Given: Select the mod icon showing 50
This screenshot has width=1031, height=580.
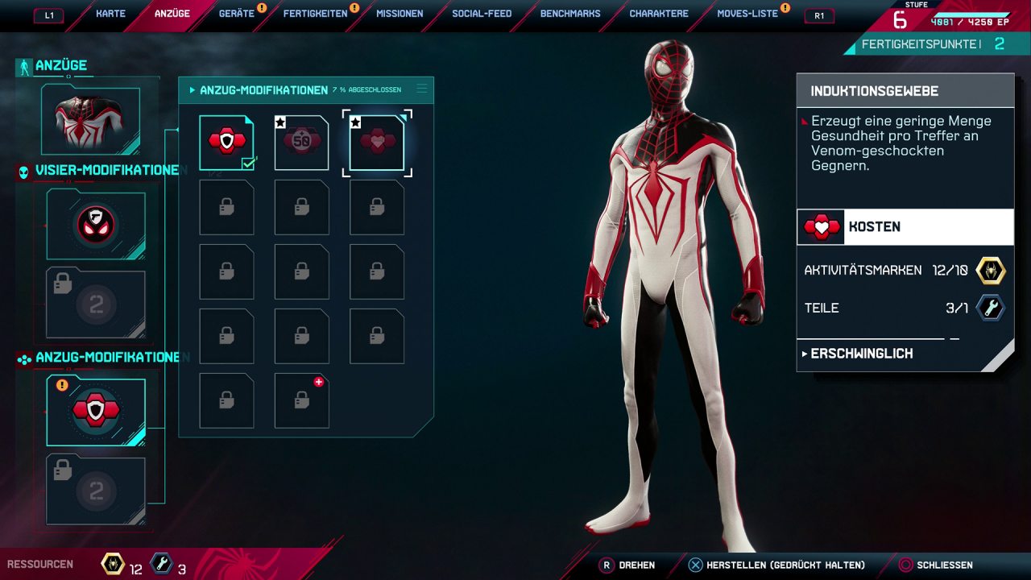Looking at the screenshot, I should (301, 143).
